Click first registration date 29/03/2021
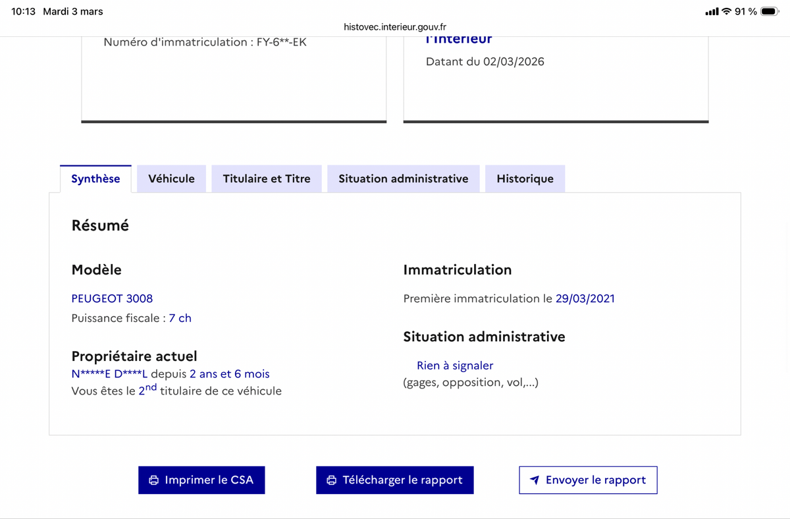The image size is (790, 519). tap(585, 298)
